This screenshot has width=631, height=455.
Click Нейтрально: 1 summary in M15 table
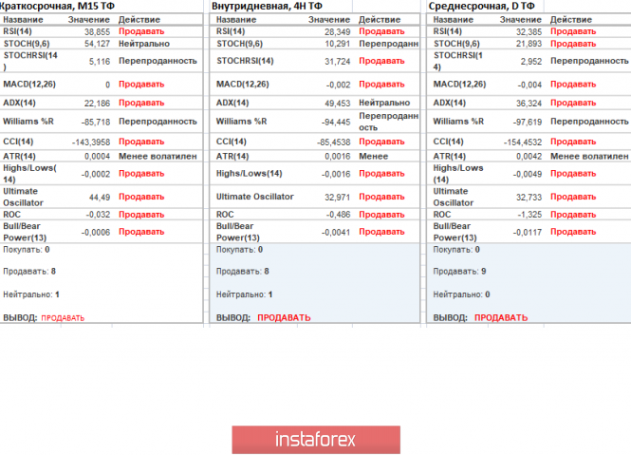point(31,294)
